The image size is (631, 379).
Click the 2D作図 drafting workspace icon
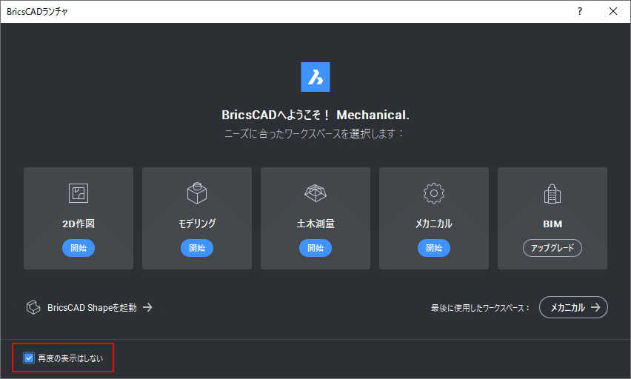(79, 193)
